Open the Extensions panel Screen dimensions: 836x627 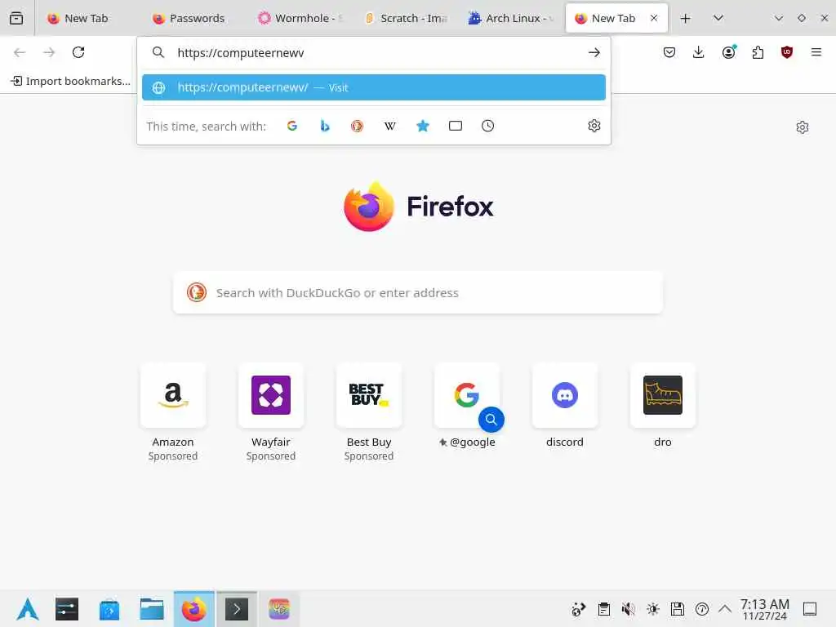pos(758,52)
